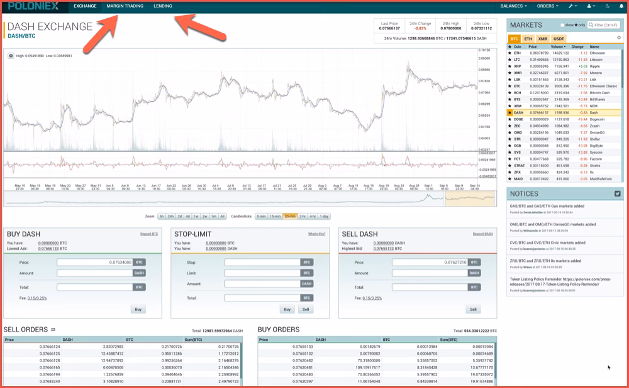Switch to the USDT markets tab

click(x=559, y=39)
